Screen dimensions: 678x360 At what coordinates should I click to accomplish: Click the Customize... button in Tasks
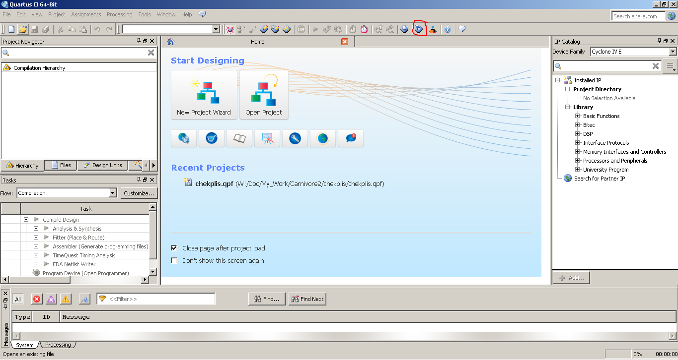click(139, 193)
